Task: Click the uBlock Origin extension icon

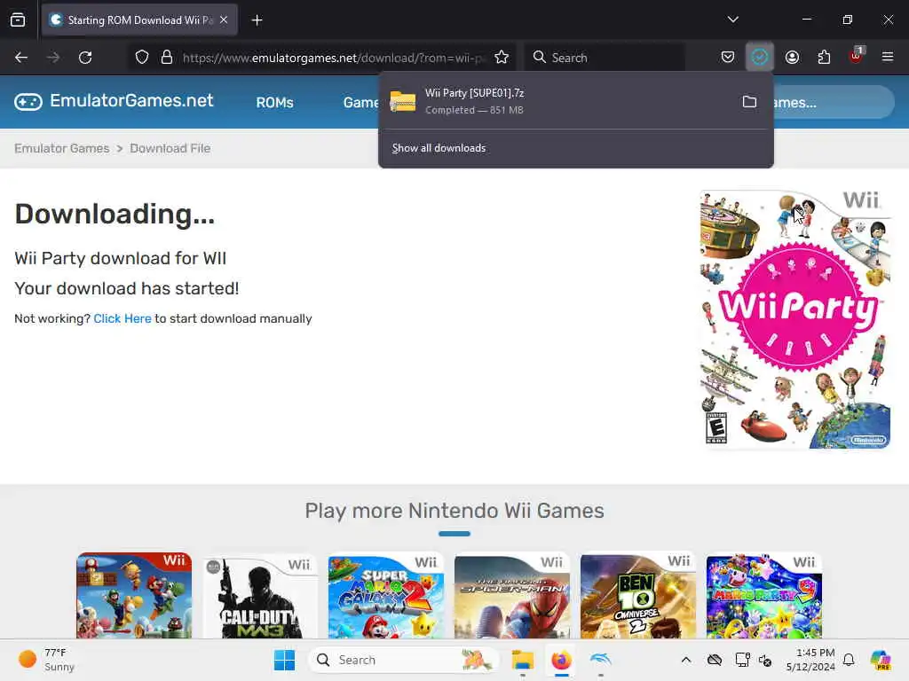Action: (x=857, y=56)
